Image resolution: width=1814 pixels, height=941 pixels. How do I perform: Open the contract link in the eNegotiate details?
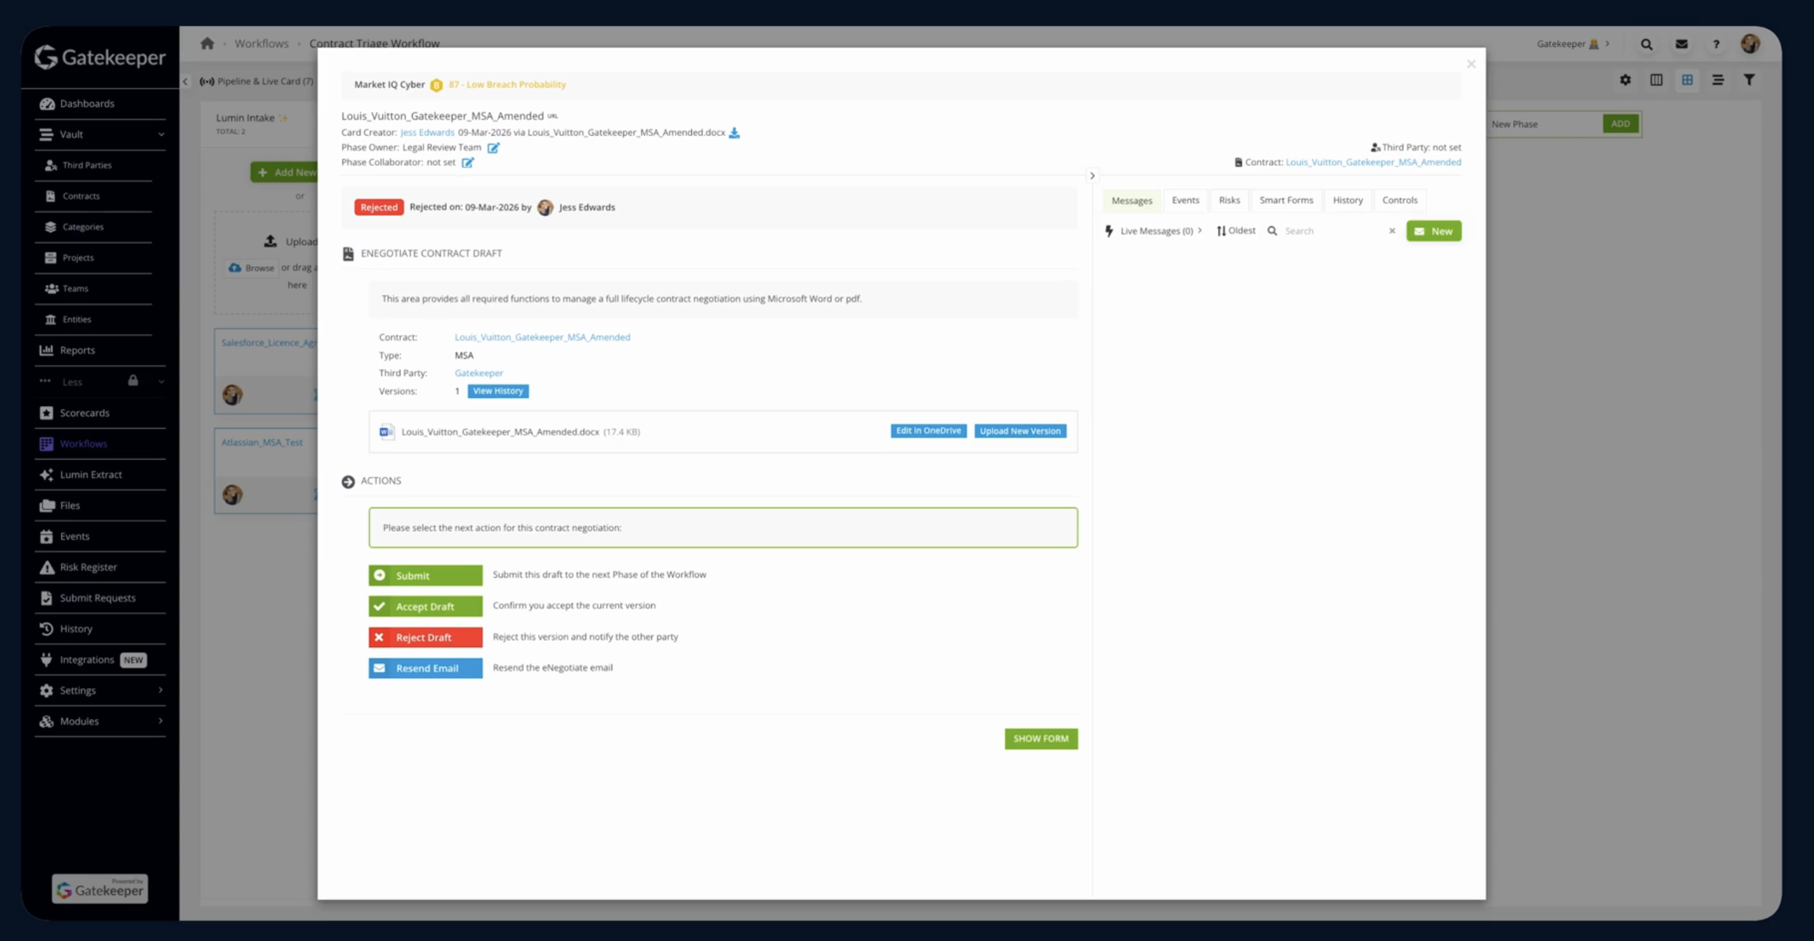542,337
